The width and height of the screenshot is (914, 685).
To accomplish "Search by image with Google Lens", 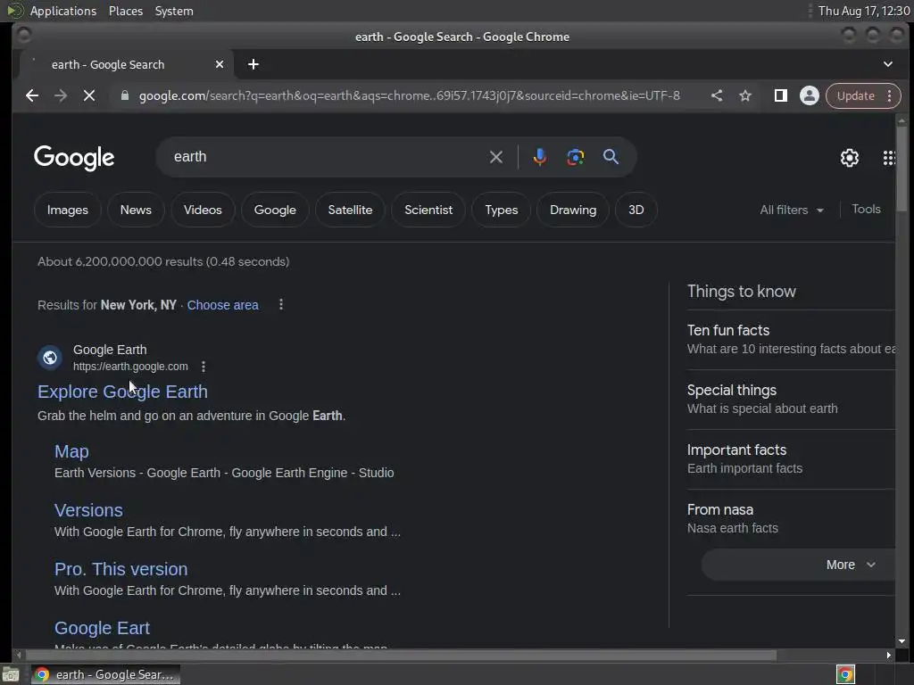I will tap(576, 157).
